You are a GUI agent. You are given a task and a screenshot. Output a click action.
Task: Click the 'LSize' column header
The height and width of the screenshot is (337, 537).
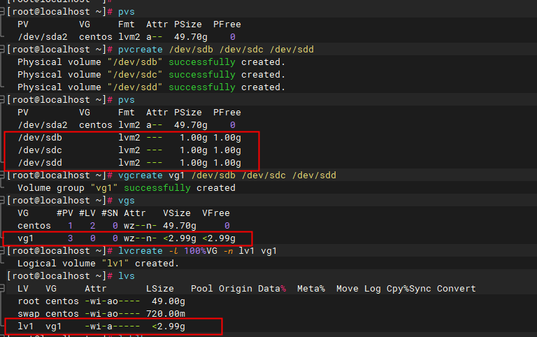pos(160,289)
